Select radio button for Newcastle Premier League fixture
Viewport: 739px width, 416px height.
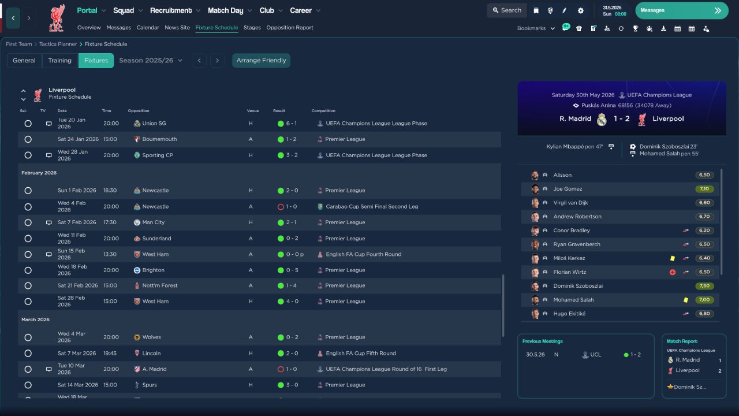click(x=28, y=191)
